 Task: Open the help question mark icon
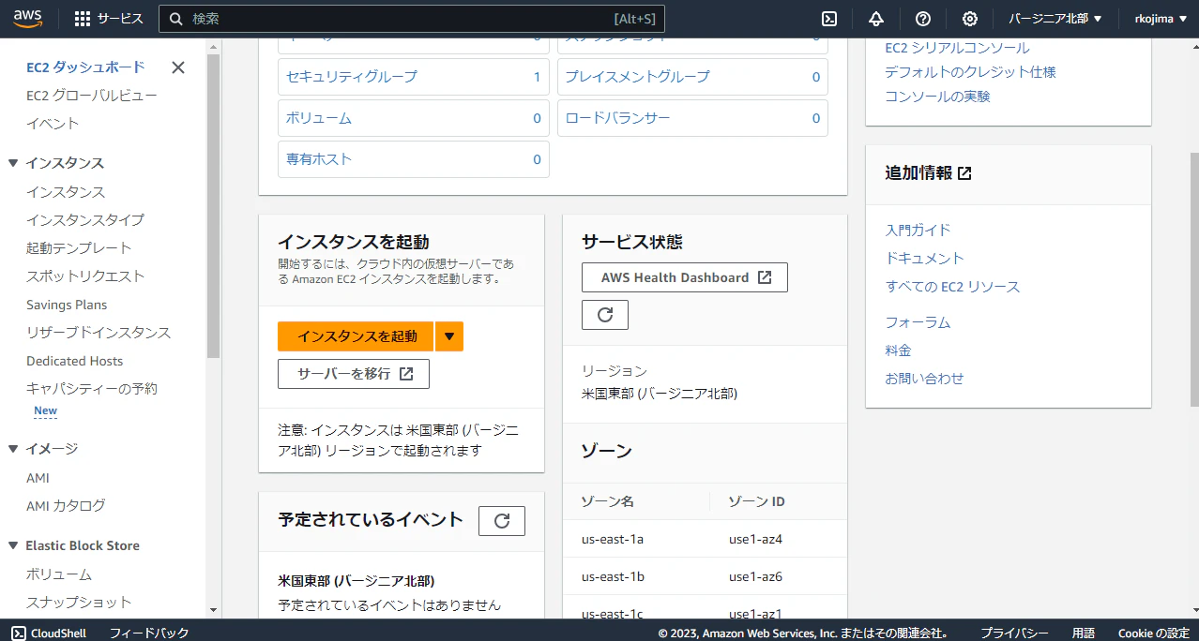pyautogui.click(x=923, y=19)
